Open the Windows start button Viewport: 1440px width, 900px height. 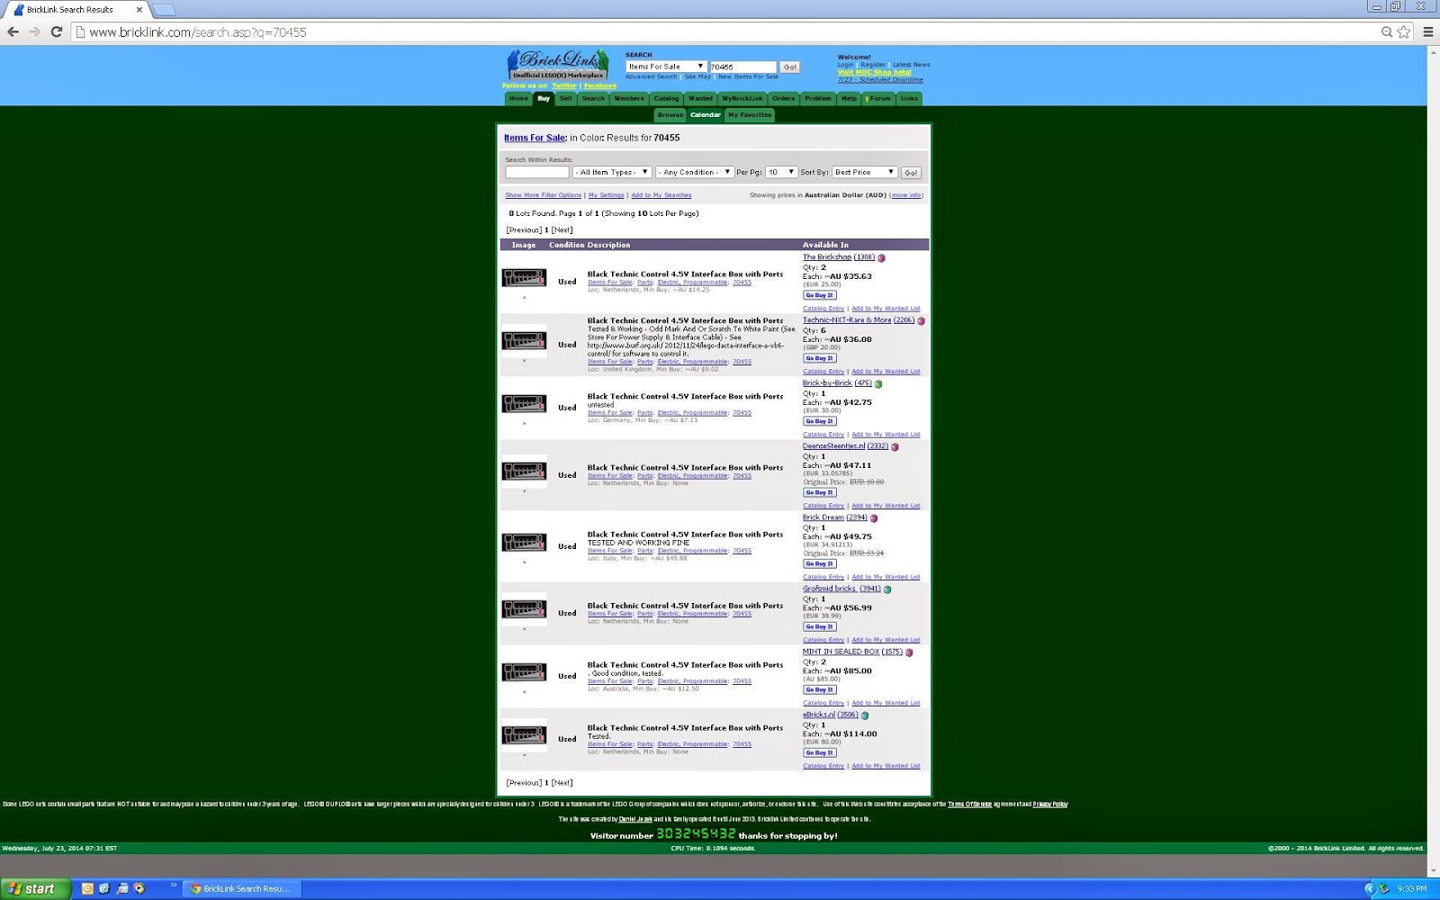tap(34, 888)
